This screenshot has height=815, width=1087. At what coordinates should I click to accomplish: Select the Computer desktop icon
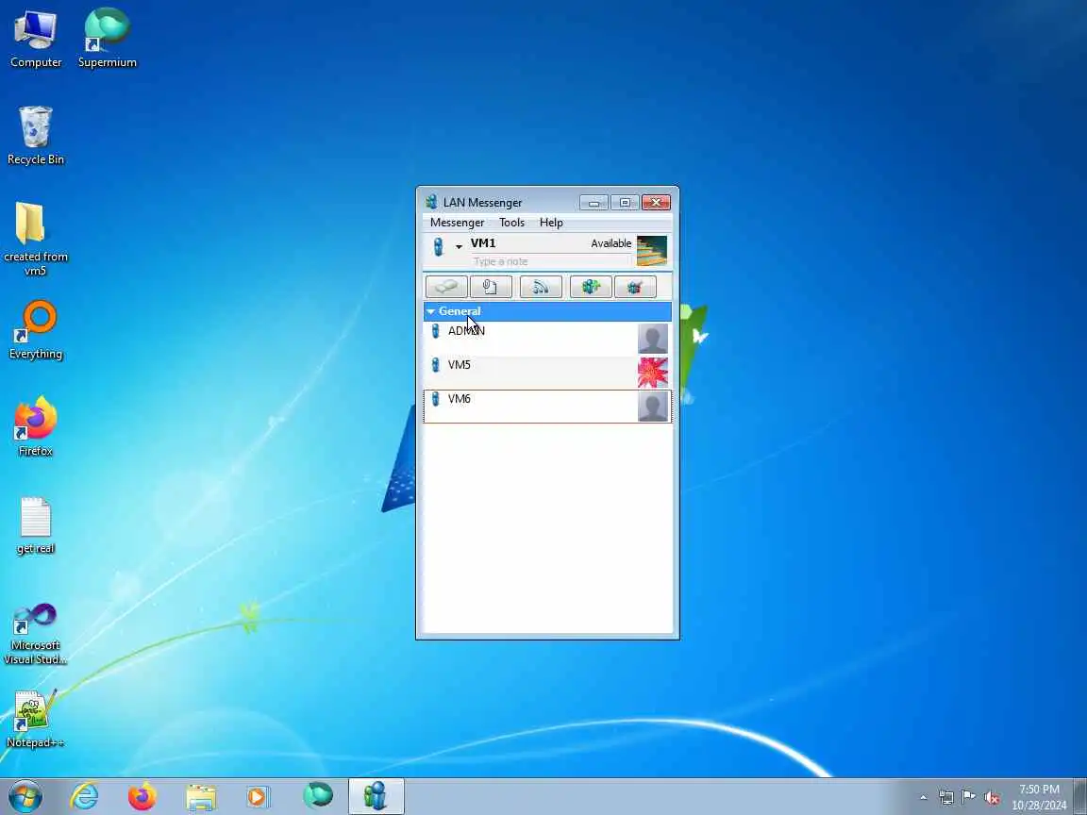(36, 39)
